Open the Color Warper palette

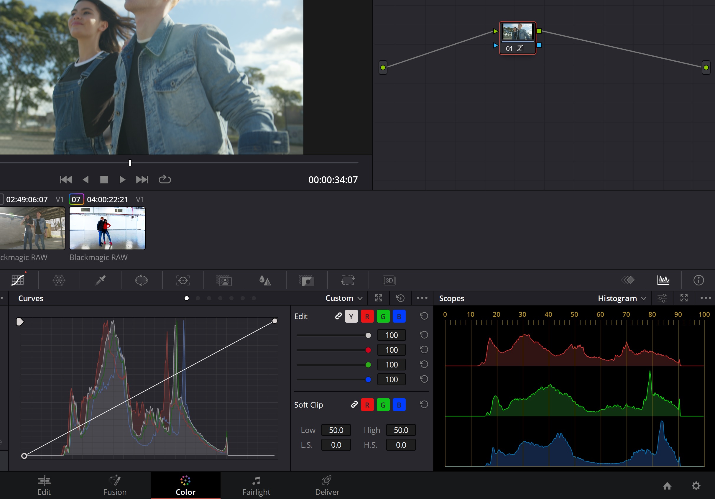(59, 280)
